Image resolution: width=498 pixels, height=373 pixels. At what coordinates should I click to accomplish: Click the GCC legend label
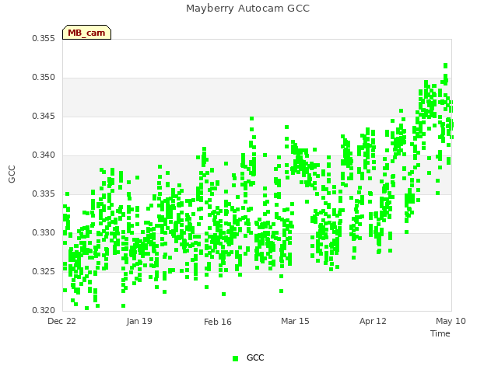[255, 357]
